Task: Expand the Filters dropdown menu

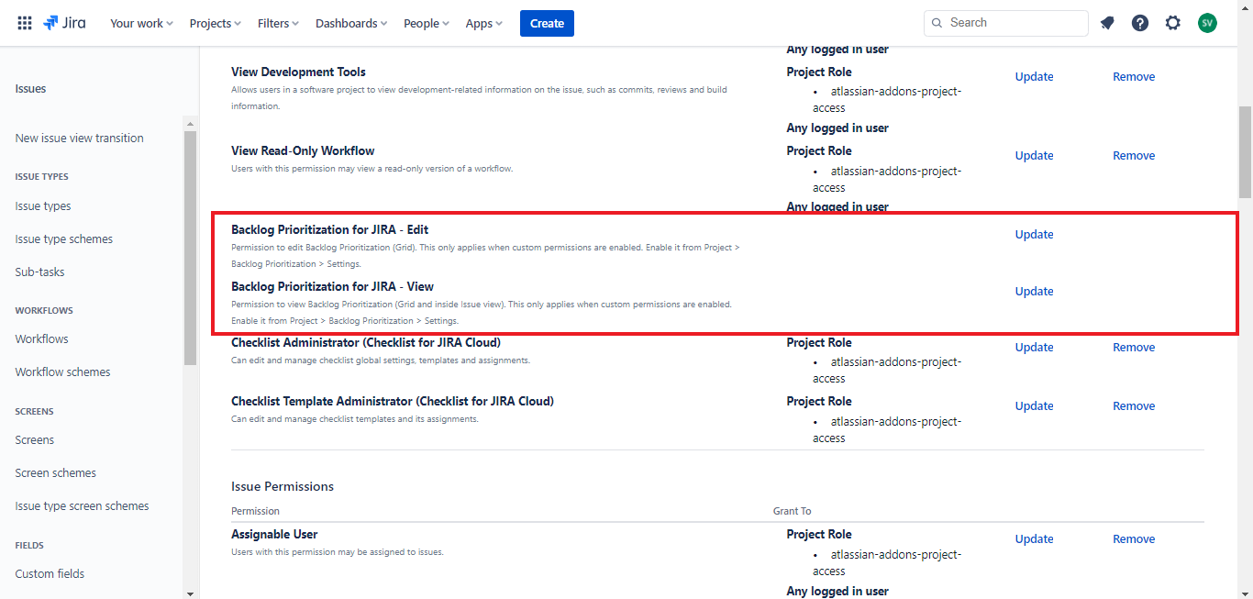Action: pos(278,23)
